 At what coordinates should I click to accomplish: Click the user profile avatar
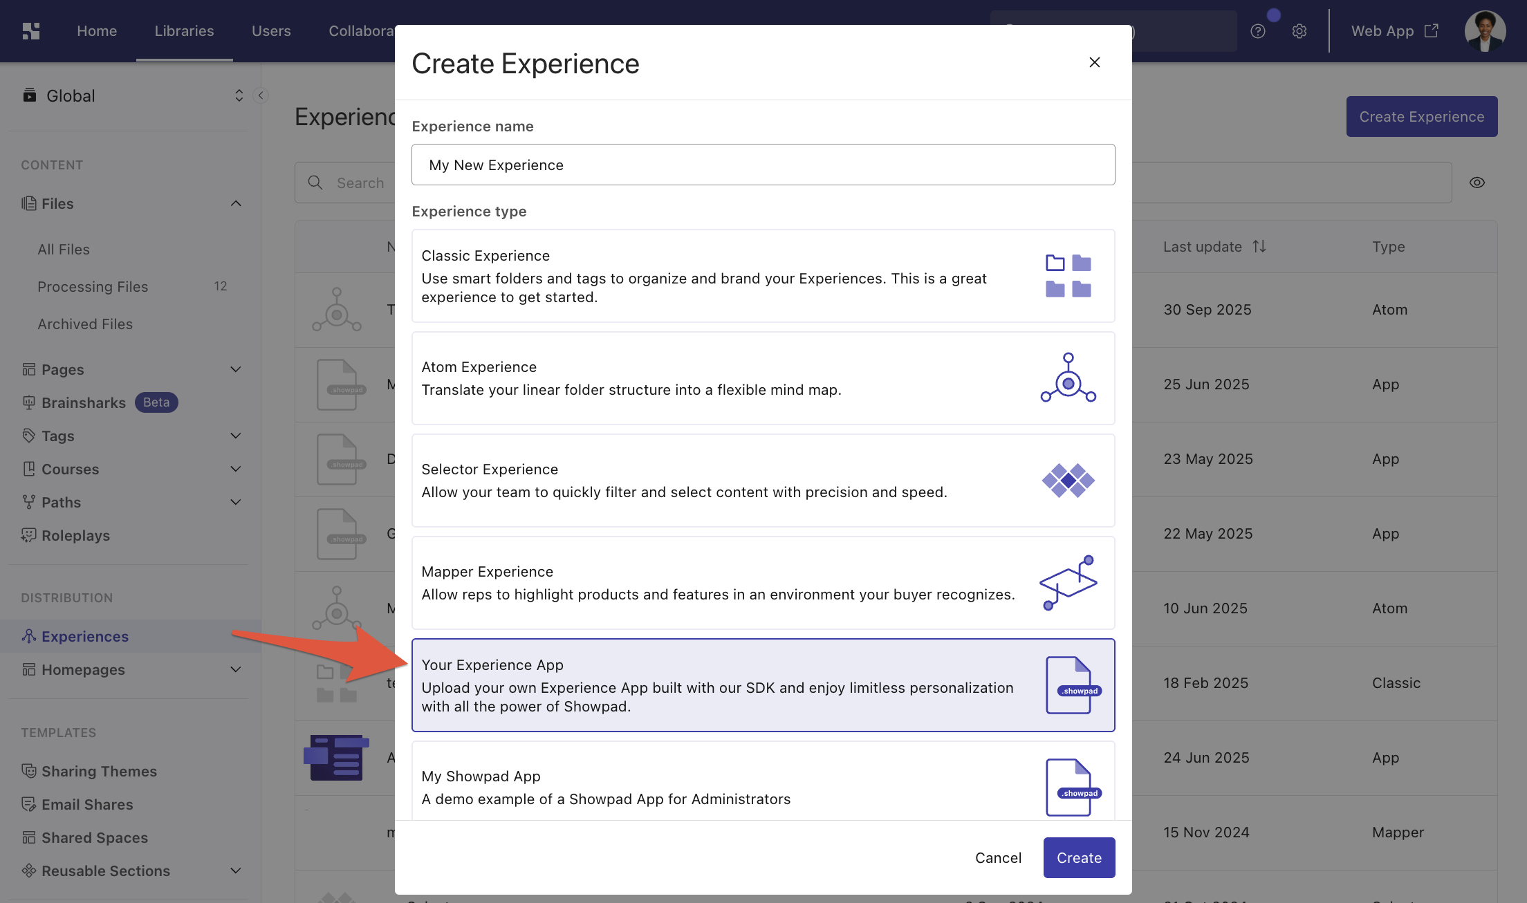click(1485, 31)
